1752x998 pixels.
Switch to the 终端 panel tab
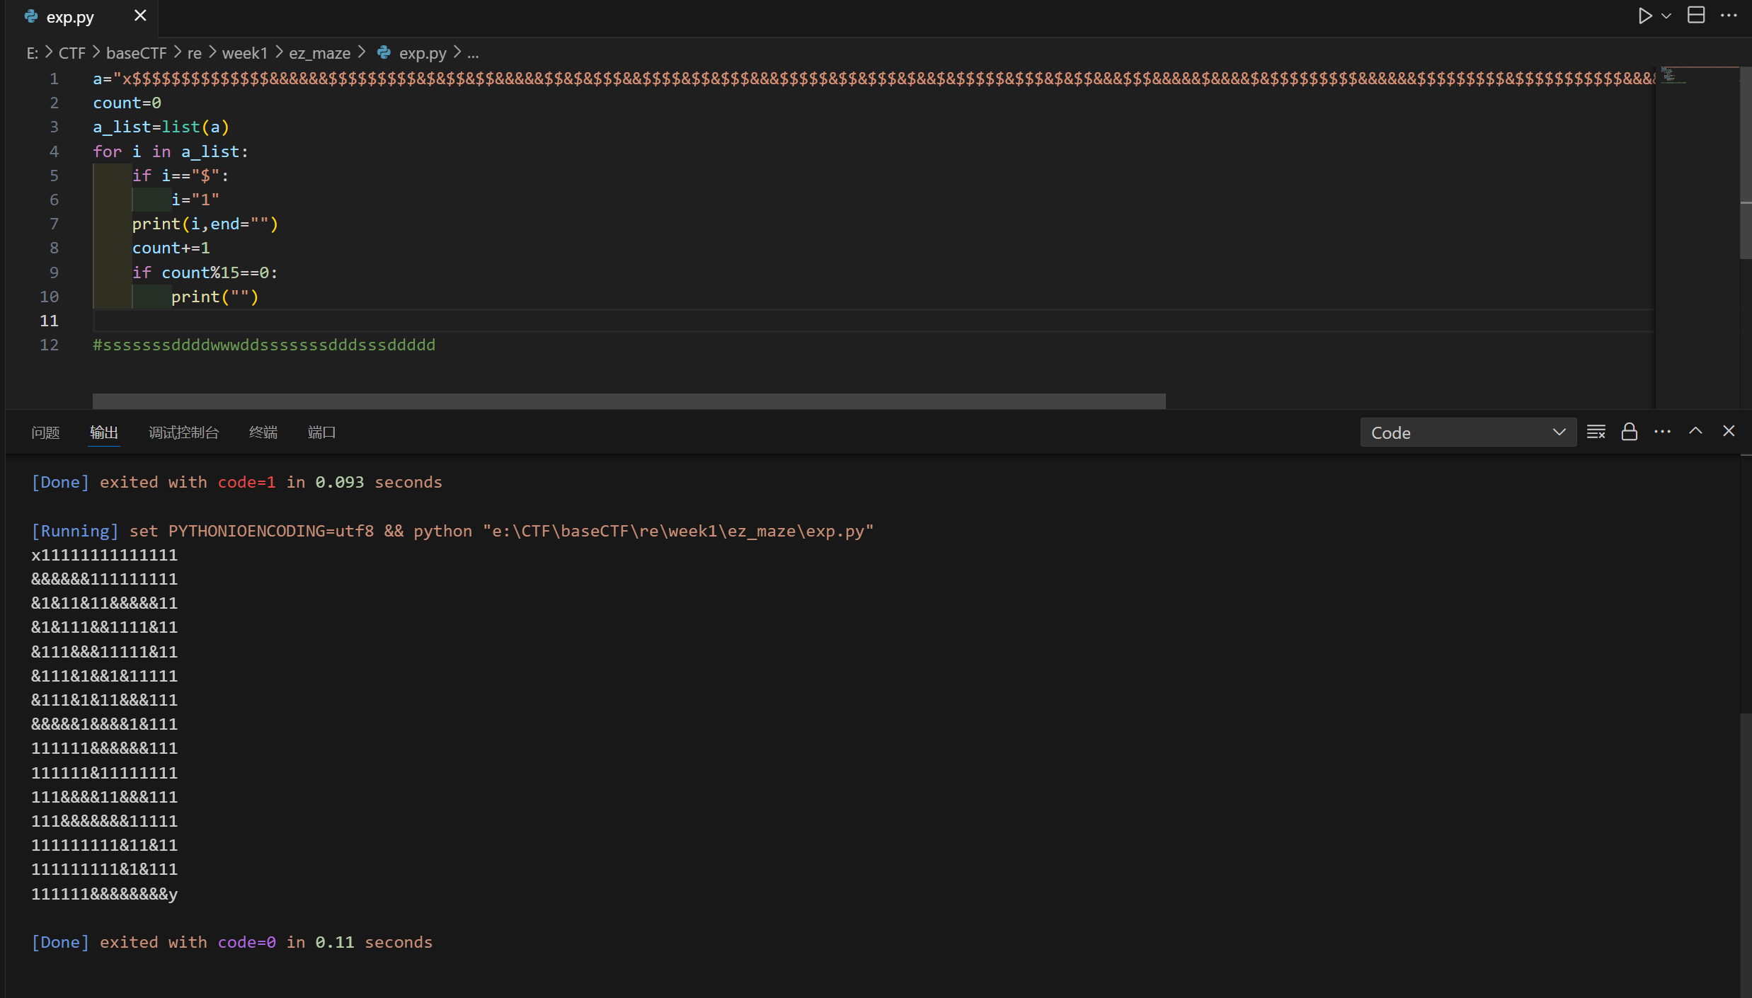pyautogui.click(x=263, y=432)
